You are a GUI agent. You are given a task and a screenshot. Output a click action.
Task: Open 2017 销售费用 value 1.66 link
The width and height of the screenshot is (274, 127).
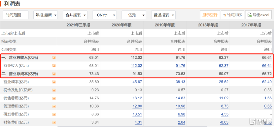tap(268, 98)
